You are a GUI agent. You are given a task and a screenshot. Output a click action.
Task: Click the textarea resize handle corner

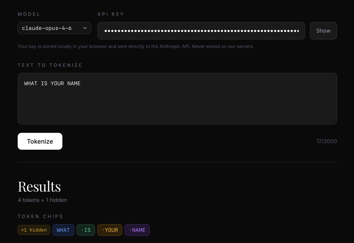(334, 121)
